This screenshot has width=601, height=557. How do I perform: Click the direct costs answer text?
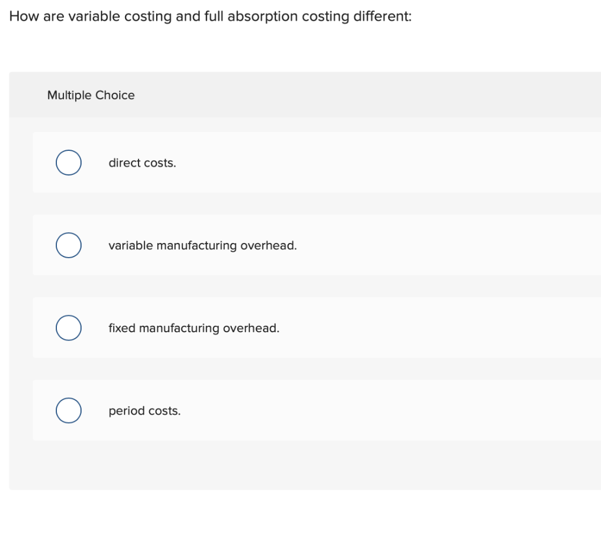point(142,163)
